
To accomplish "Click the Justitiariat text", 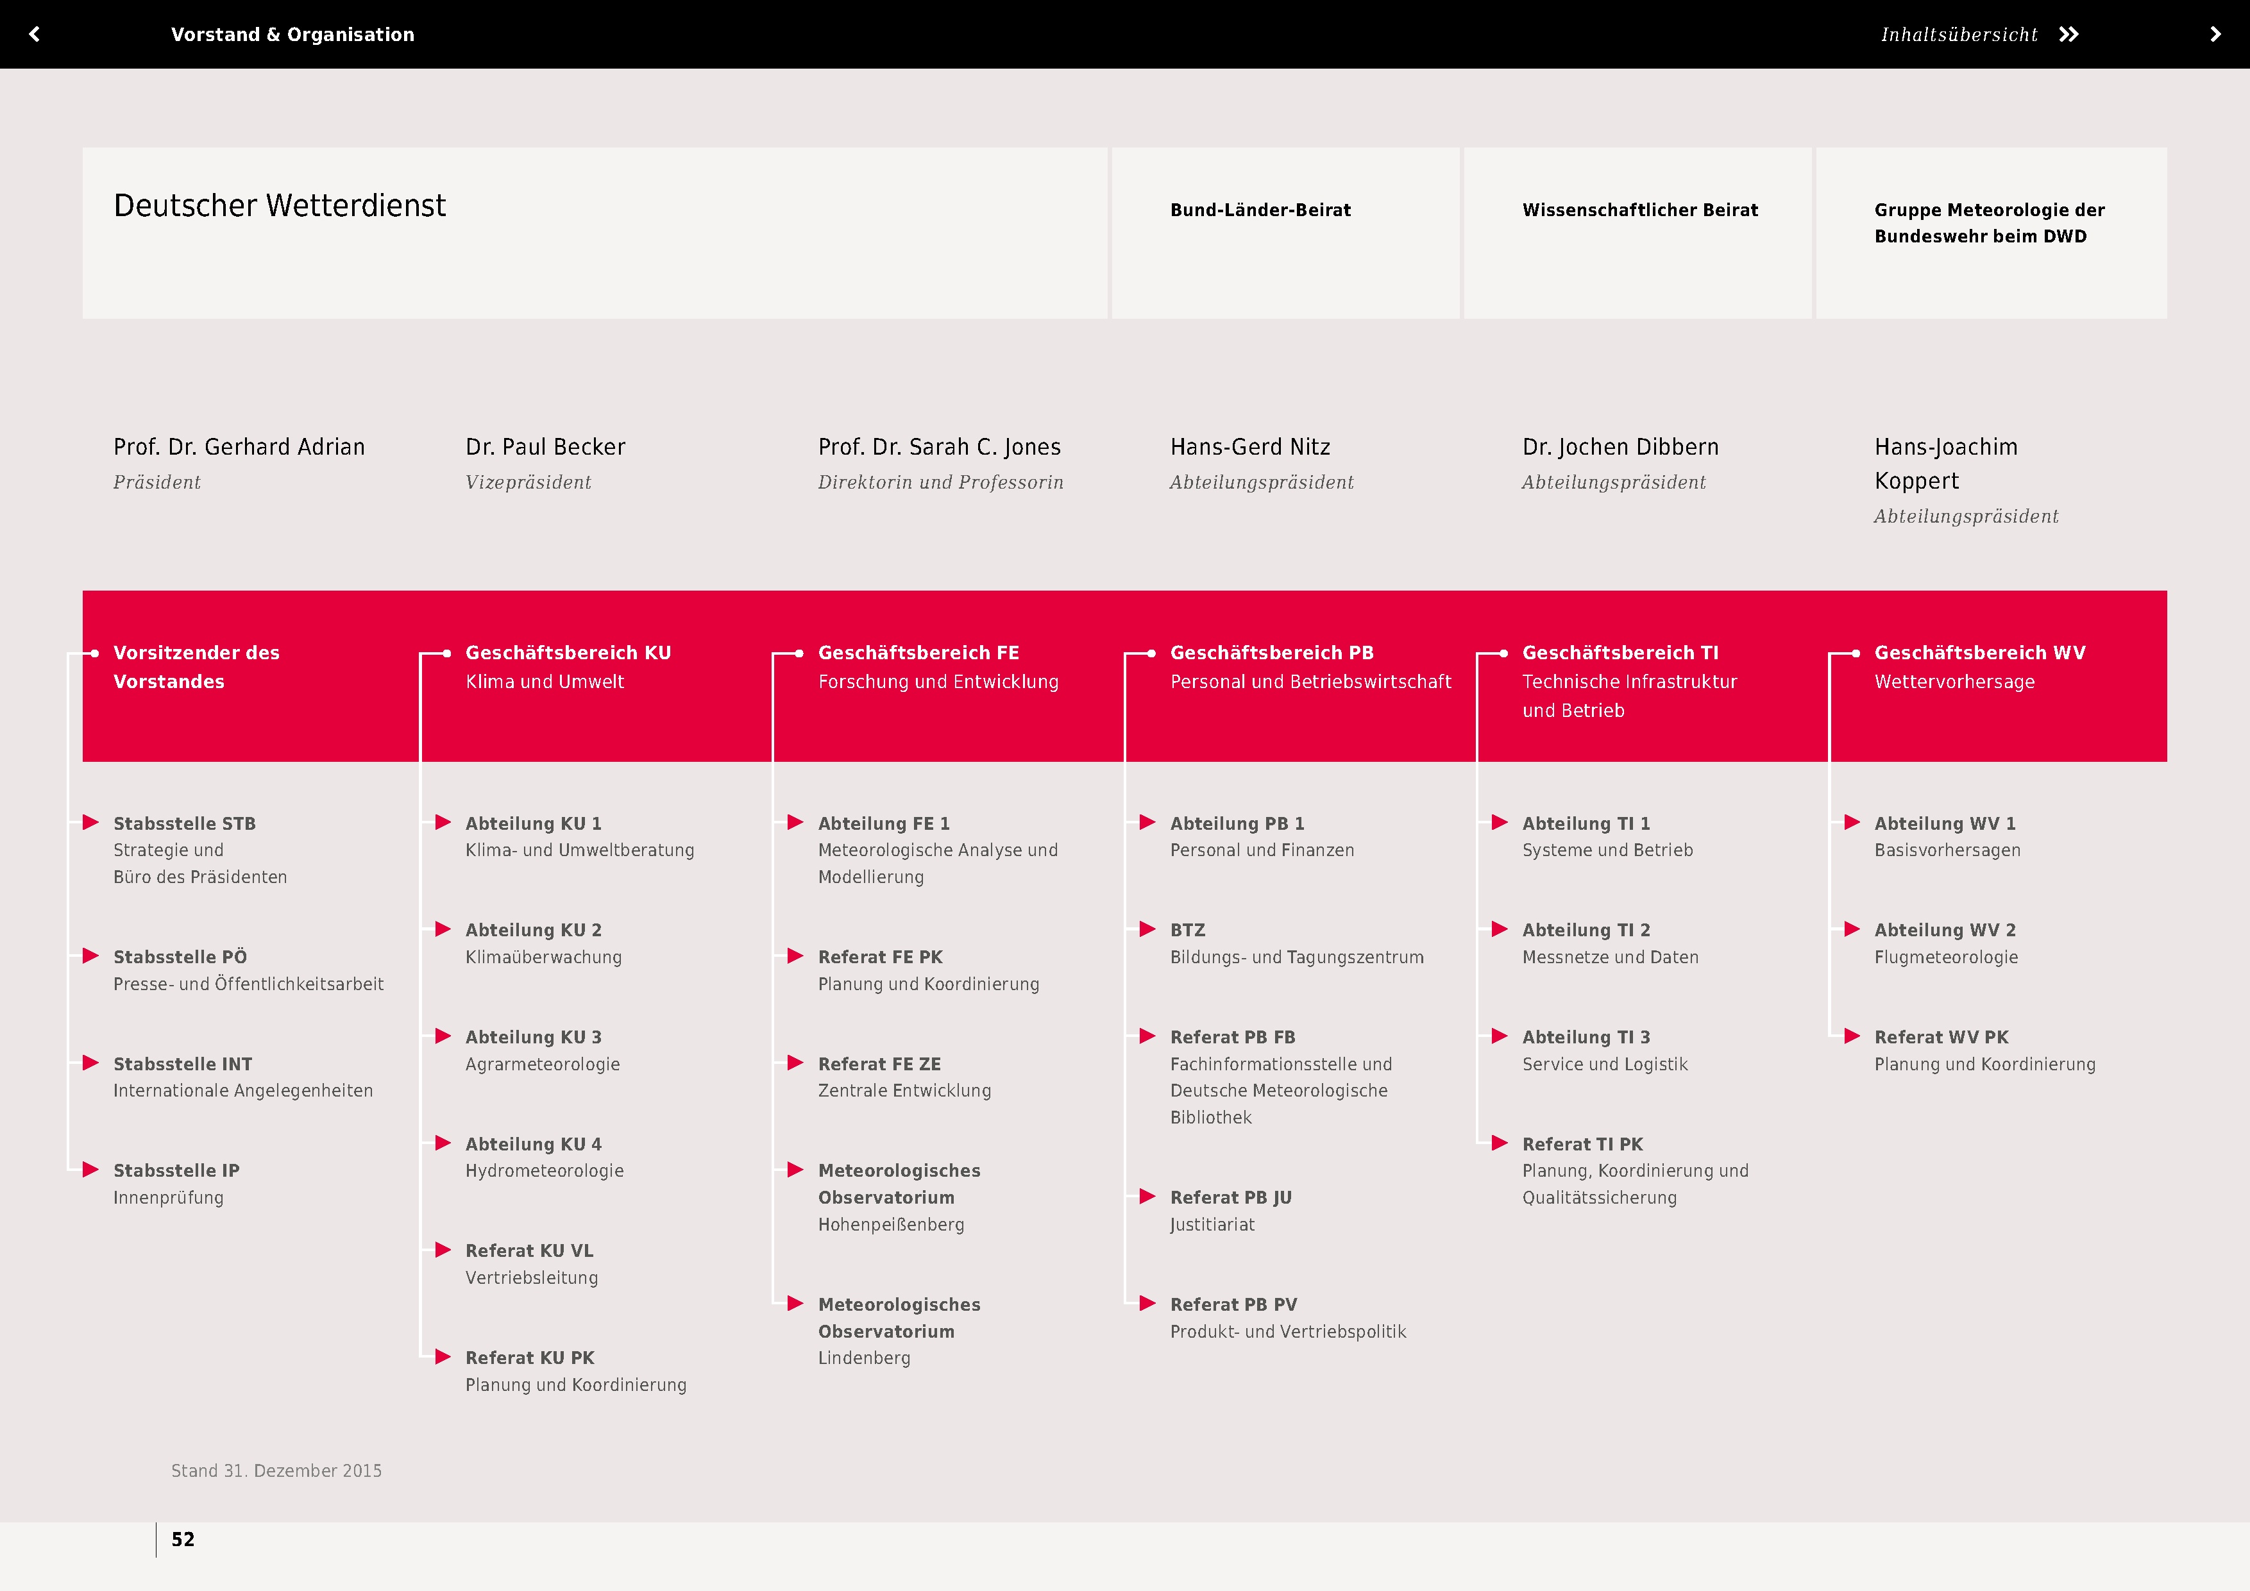I will [1211, 1225].
